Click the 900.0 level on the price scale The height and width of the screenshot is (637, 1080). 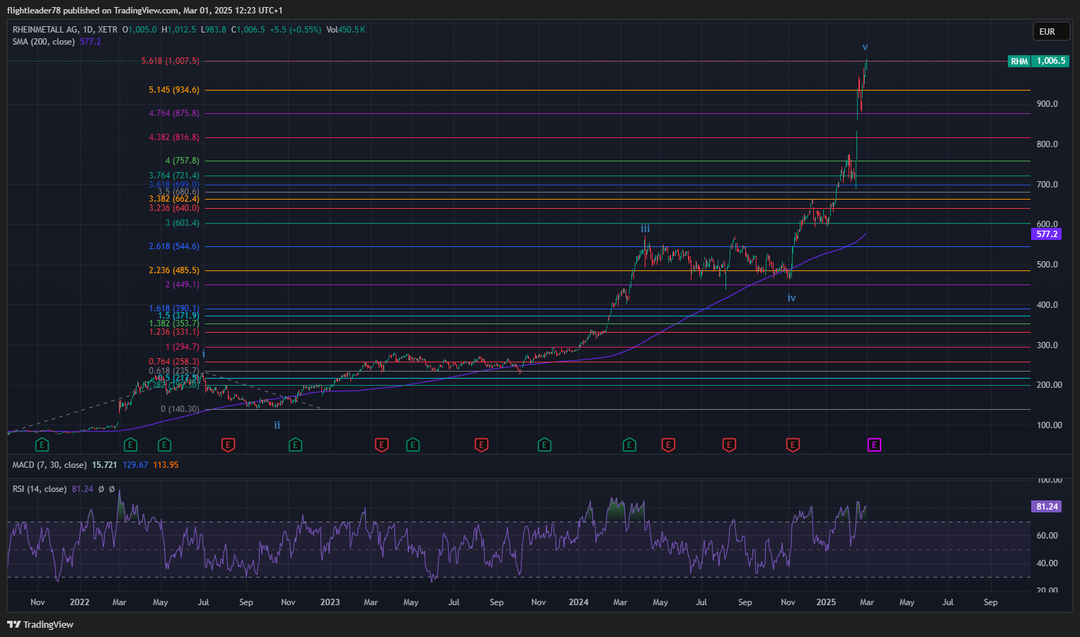[x=1047, y=104]
